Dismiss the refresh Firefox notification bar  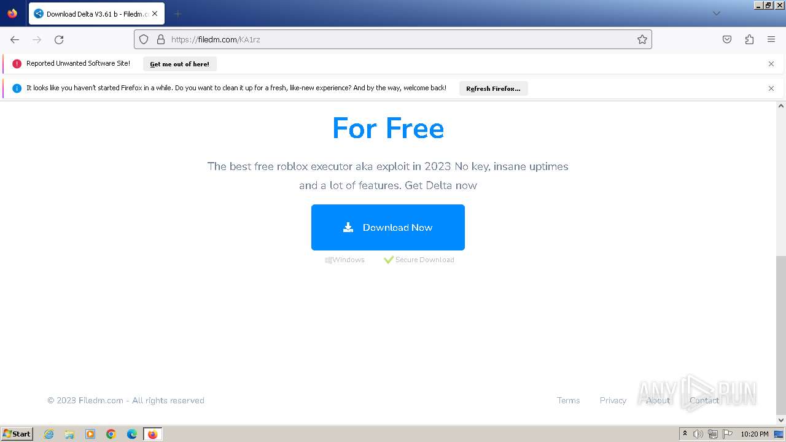tap(771, 88)
